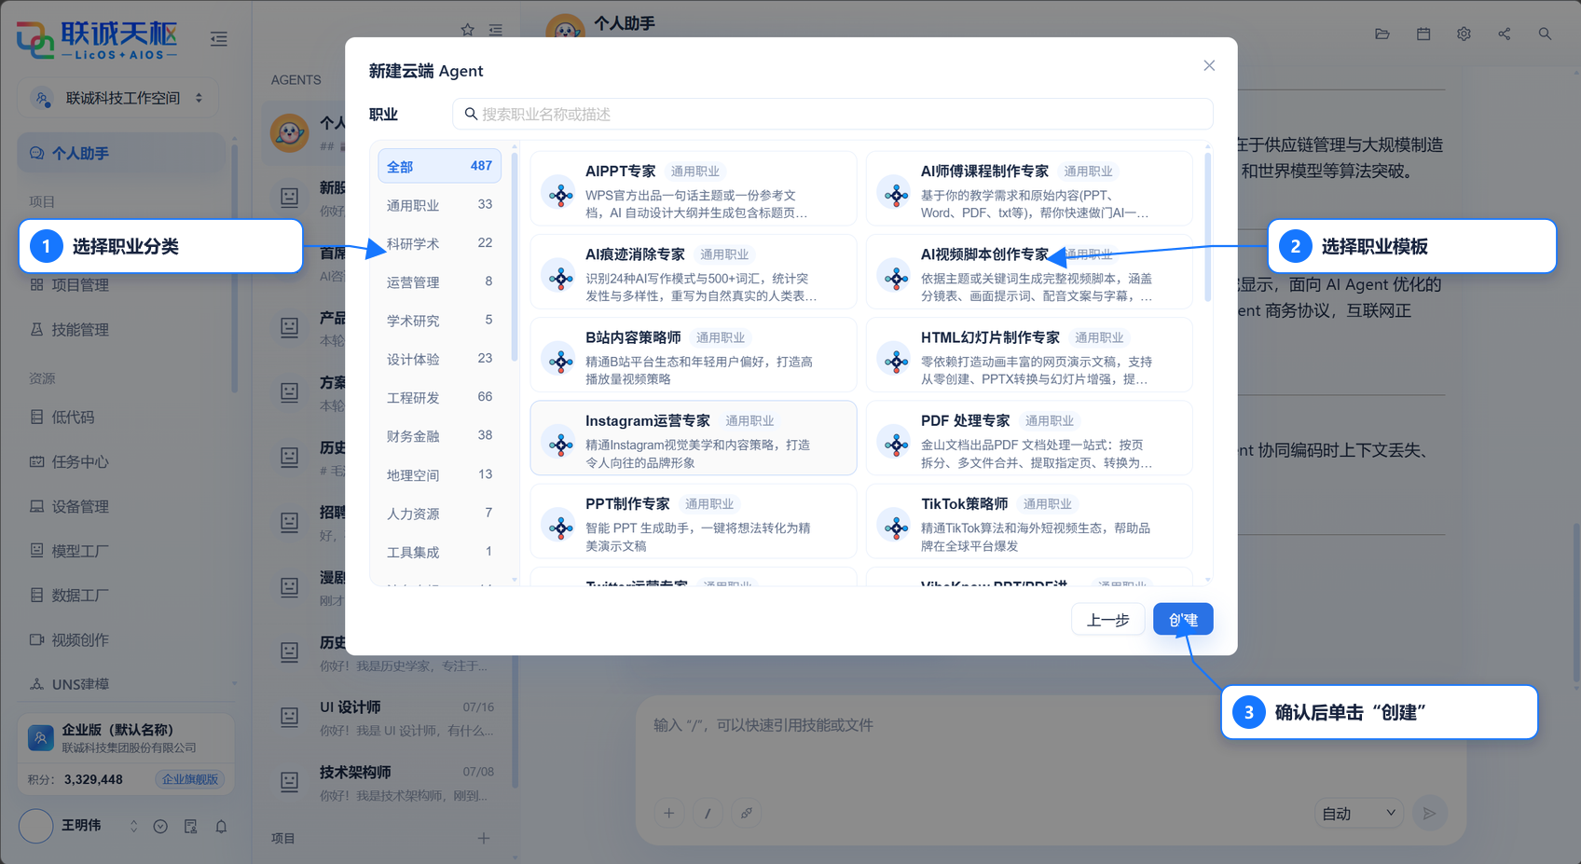1581x864 pixels.
Task: Open the folder icon in top toolbar
Action: click(1382, 34)
